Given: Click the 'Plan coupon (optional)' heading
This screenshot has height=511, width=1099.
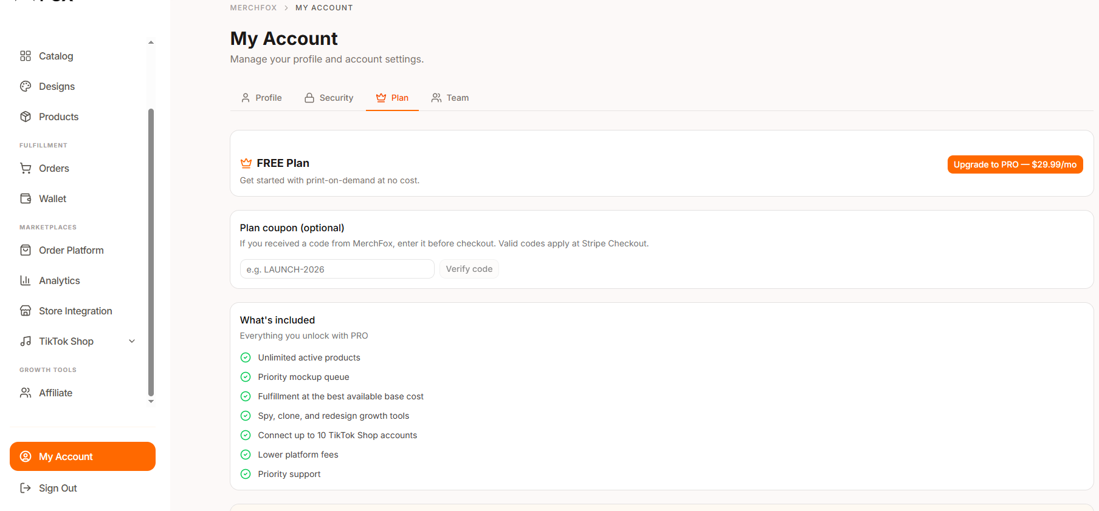Looking at the screenshot, I should pyautogui.click(x=292, y=228).
